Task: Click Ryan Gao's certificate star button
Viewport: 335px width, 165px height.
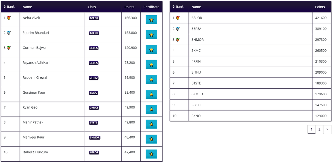Action: (x=151, y=109)
